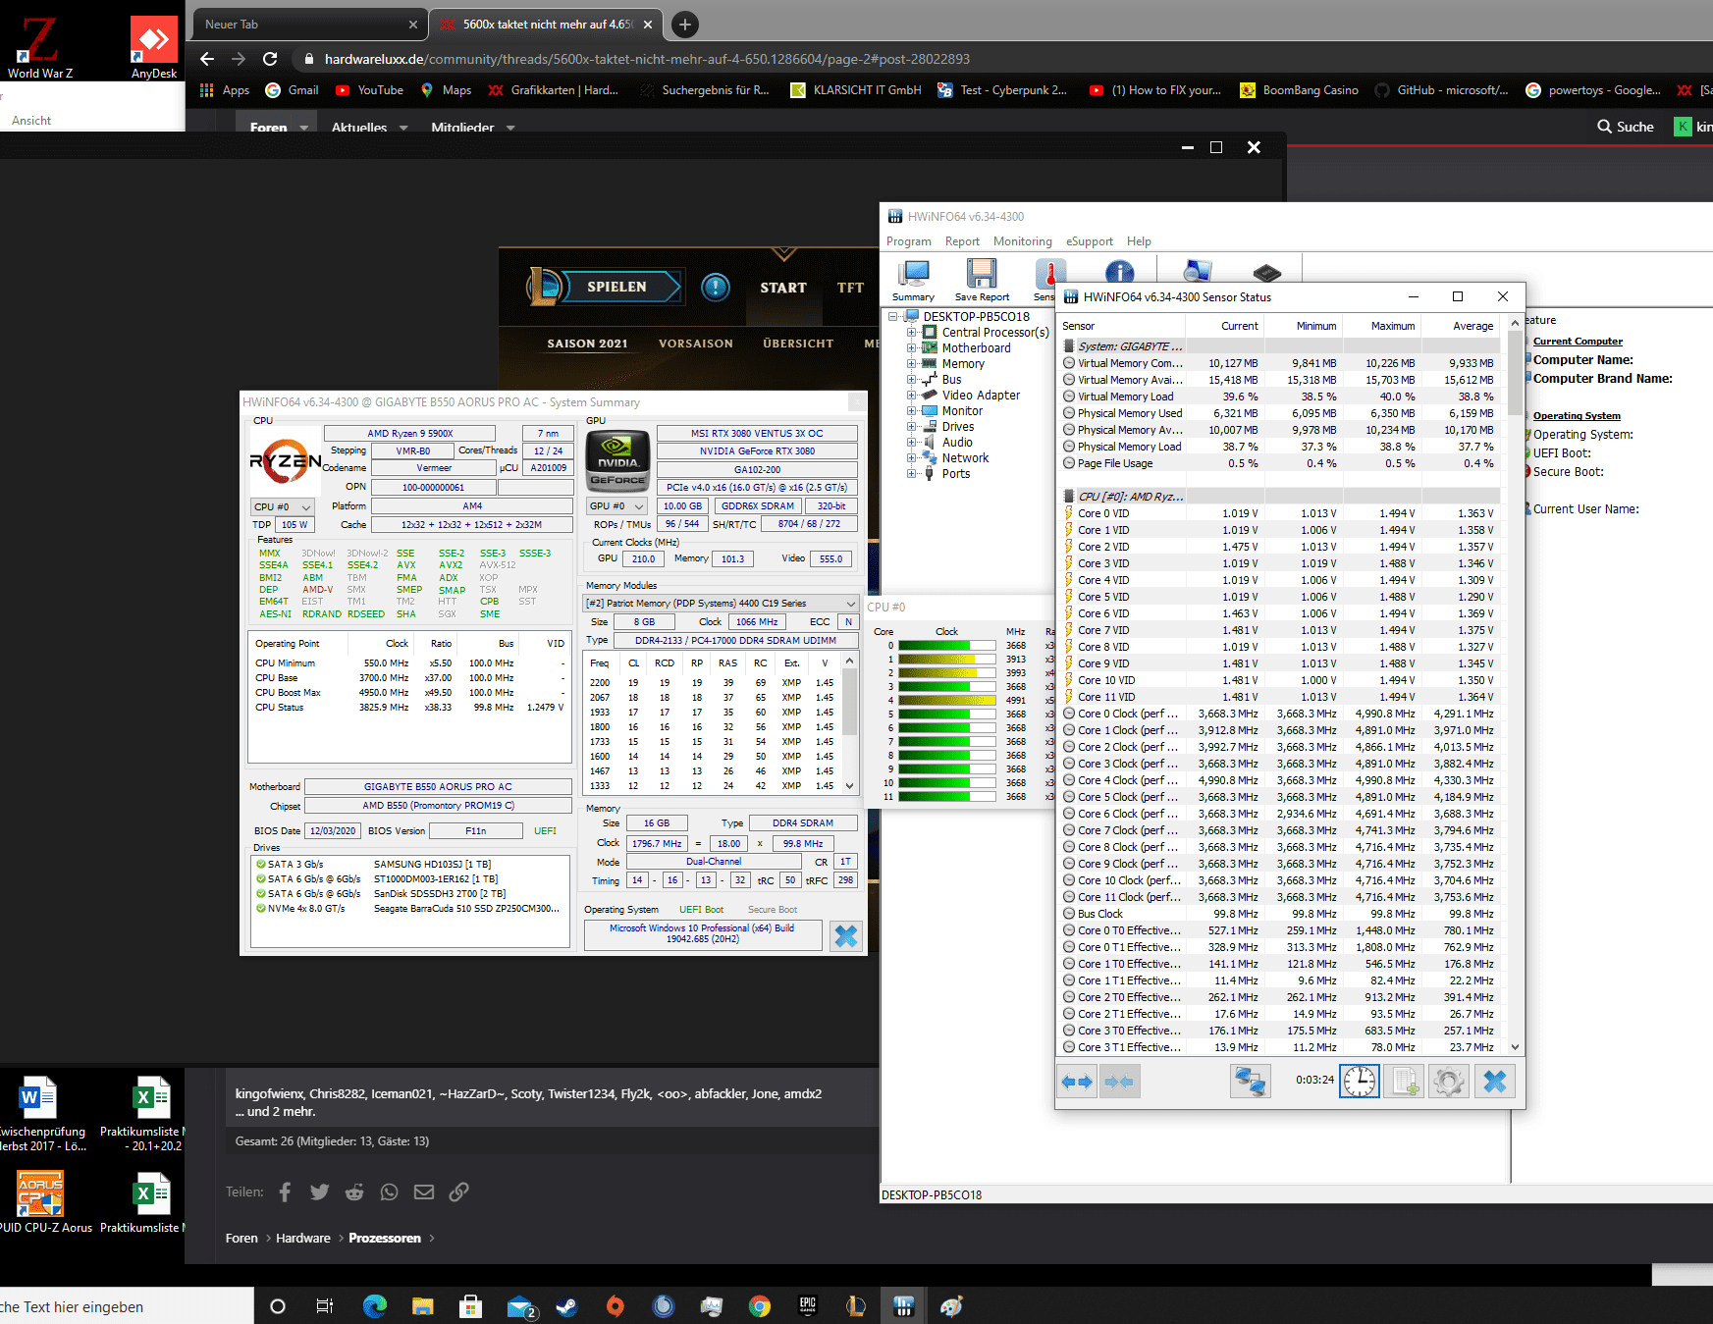Click blue X close in Sensor Status footer
This screenshot has height=1324, width=1713.
pyautogui.click(x=1494, y=1082)
